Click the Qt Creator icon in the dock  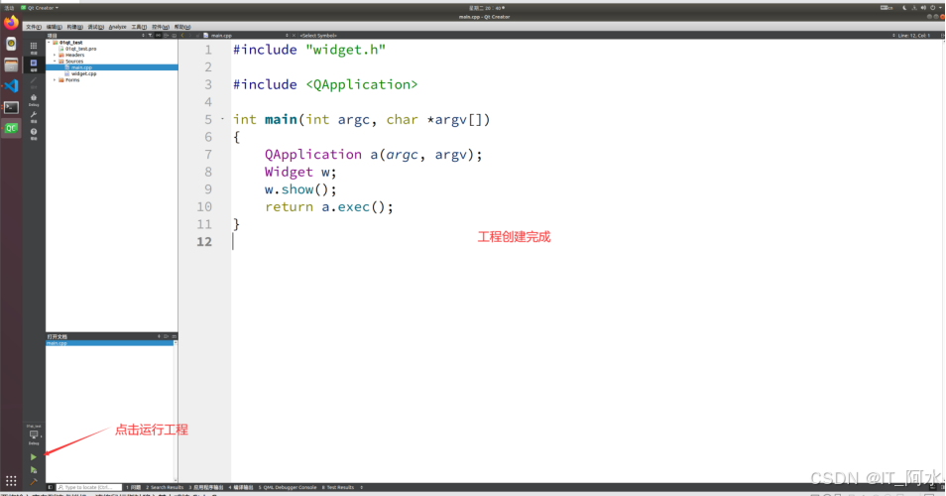pos(11,129)
